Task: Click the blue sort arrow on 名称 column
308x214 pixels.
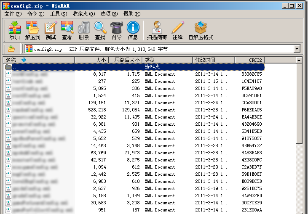Action: [24, 60]
